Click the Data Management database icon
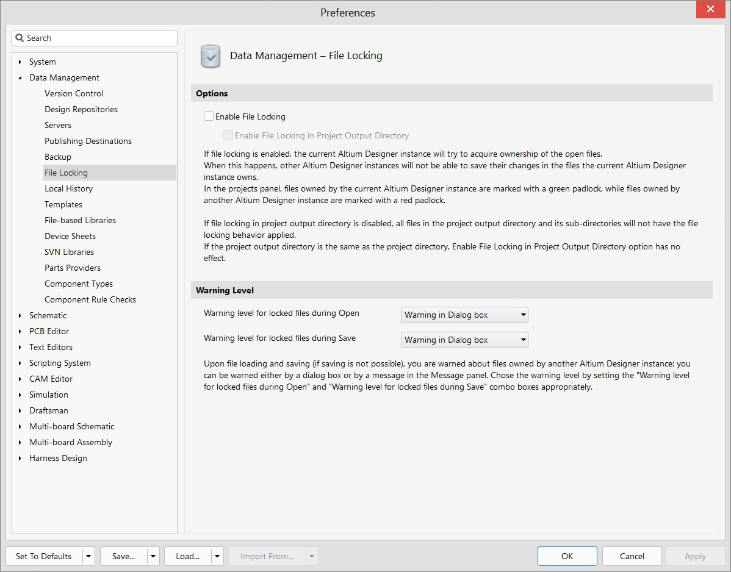The width and height of the screenshot is (731, 572). pyautogui.click(x=211, y=56)
